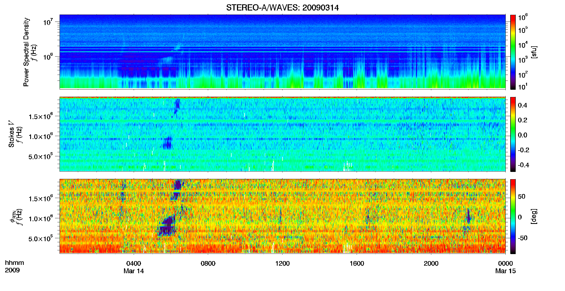
Task: Click inside the φRTN spectrogram
Action: pos(282,216)
